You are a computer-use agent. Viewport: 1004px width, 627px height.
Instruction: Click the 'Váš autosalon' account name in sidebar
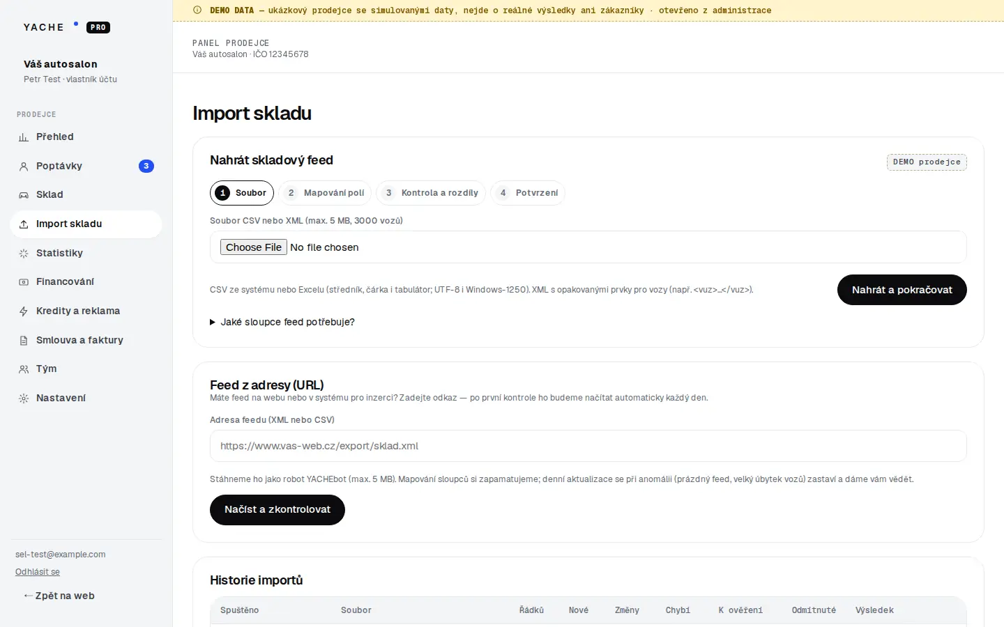61,64
